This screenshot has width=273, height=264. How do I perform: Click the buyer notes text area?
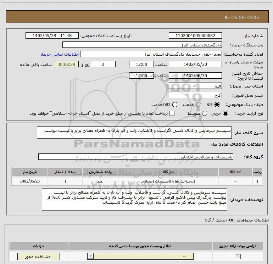click(x=134, y=200)
